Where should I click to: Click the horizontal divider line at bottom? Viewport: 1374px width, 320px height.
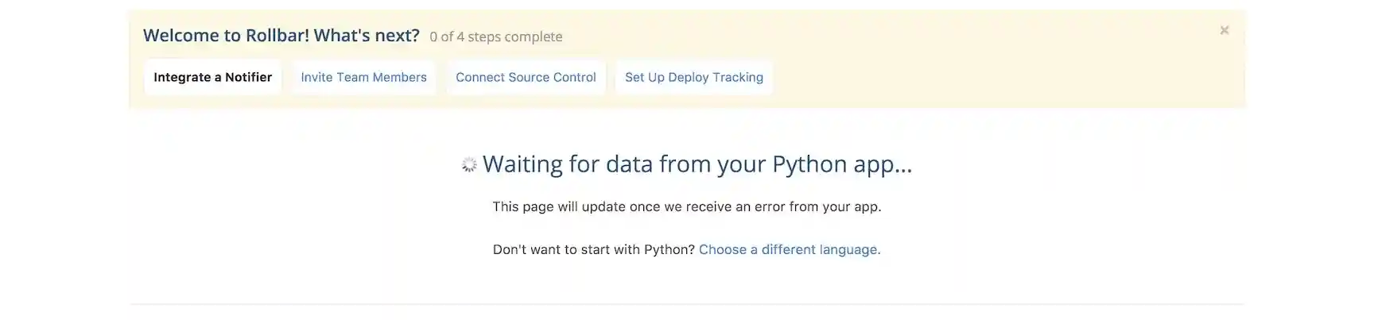(x=687, y=304)
